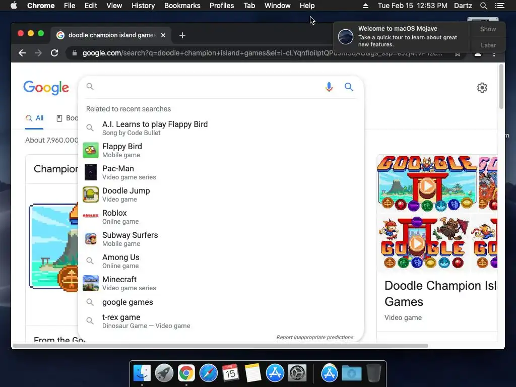Click the horizontal page scrollbar
This screenshot has width=516, height=387.
[221, 346]
